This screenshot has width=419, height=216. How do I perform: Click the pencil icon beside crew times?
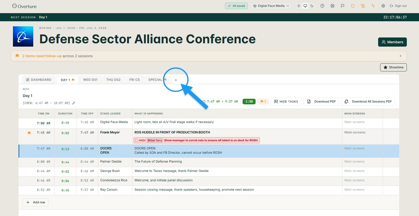[x=74, y=103]
